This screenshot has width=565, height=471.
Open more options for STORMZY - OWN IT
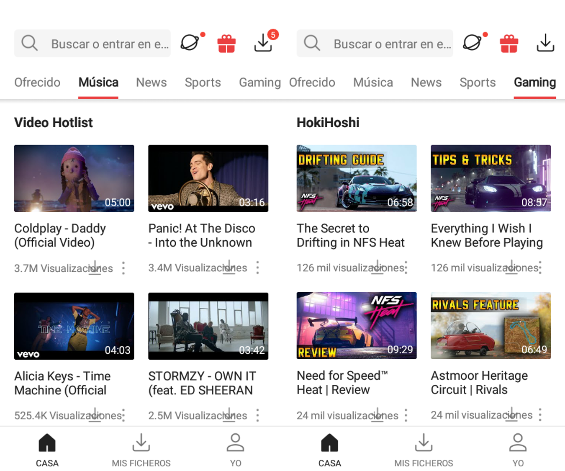click(258, 415)
